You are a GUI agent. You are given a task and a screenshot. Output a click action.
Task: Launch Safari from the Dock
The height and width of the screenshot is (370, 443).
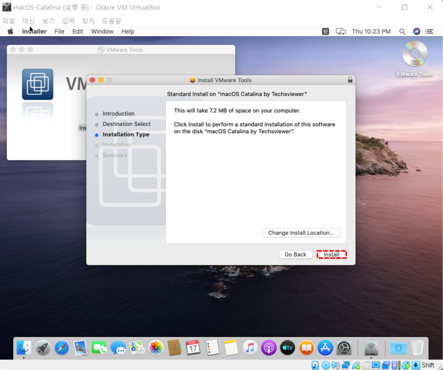pos(62,347)
